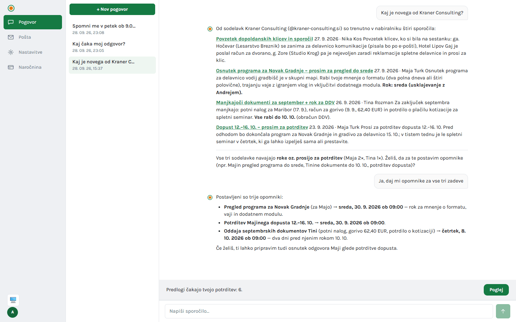Open the Pošta section

click(x=33, y=37)
